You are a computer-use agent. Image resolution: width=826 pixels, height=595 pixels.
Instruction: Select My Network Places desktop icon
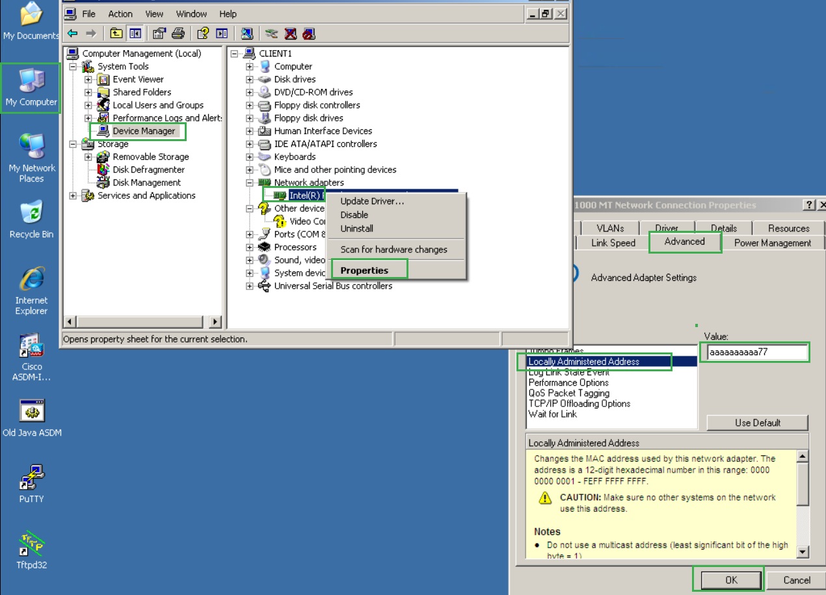tap(31, 158)
